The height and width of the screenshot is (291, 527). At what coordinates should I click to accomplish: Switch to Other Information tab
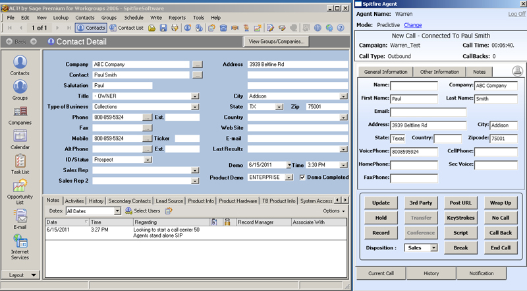pyautogui.click(x=439, y=71)
